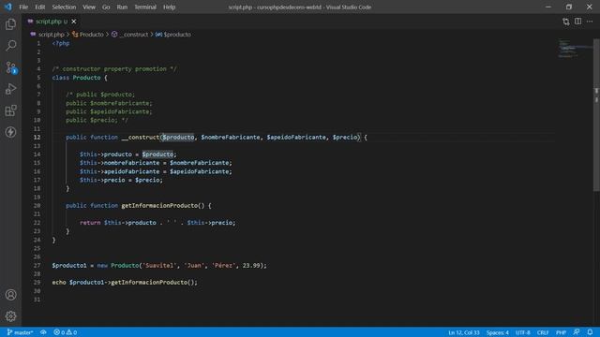Click the 23.99 number literal
Image resolution: width=600 pixels, height=337 pixels.
click(x=251, y=265)
